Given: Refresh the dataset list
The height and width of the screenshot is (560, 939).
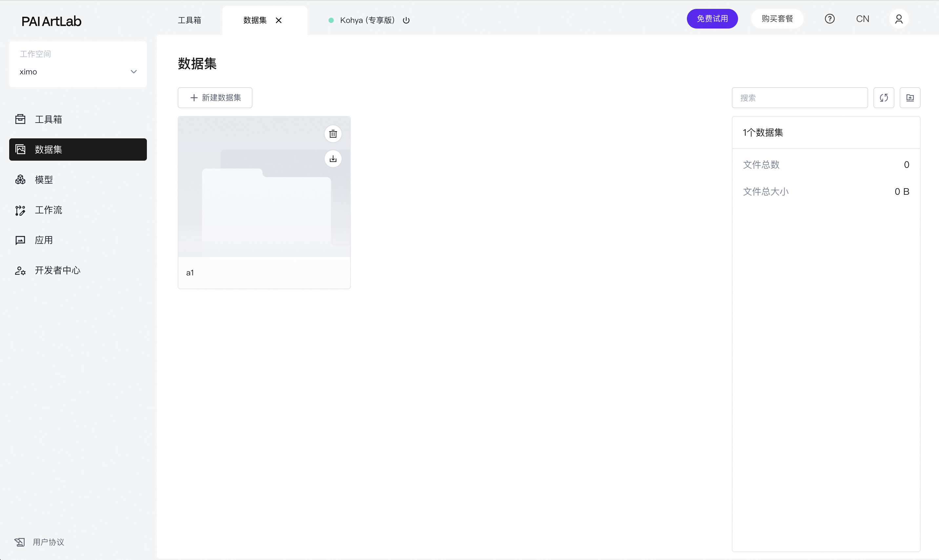Looking at the screenshot, I should (884, 98).
